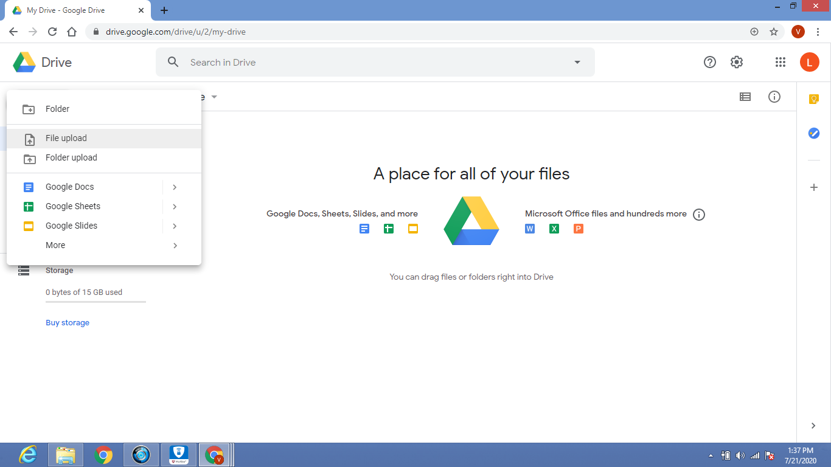831x467 pixels.
Task: Show details info panel icon
Action: point(774,97)
